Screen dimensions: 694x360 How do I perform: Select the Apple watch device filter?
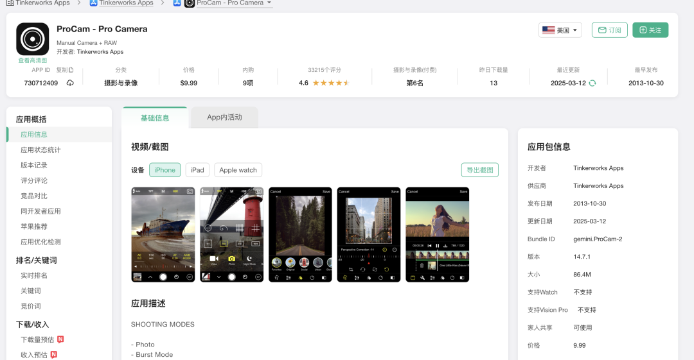click(238, 170)
